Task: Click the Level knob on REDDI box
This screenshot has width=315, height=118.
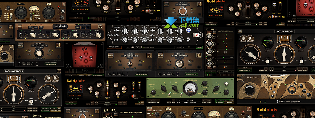Action: pos(86,53)
